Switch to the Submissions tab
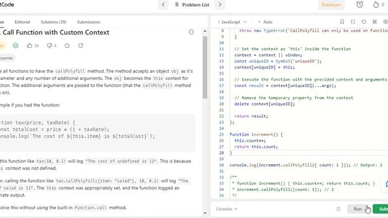Image resolution: width=388 pixels, height=218 pixels. point(89,22)
